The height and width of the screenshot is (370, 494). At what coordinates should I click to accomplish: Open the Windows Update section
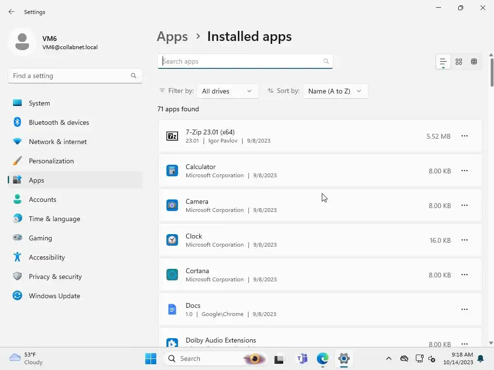tap(54, 296)
